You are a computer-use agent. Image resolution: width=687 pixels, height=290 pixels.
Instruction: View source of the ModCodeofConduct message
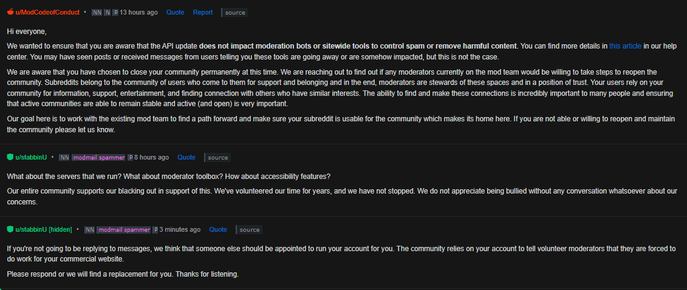click(235, 12)
